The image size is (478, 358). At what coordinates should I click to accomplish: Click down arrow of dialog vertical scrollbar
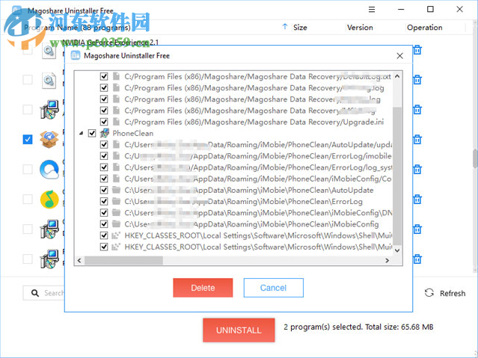click(x=397, y=250)
